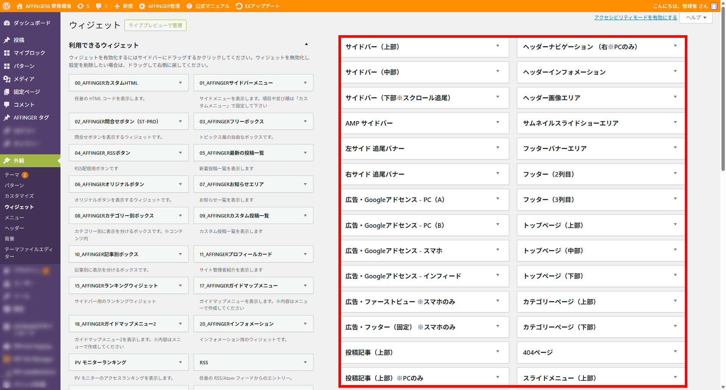Click アクセシビリティモードを有効にする link
Screen dimensions: 726x390
636,17
